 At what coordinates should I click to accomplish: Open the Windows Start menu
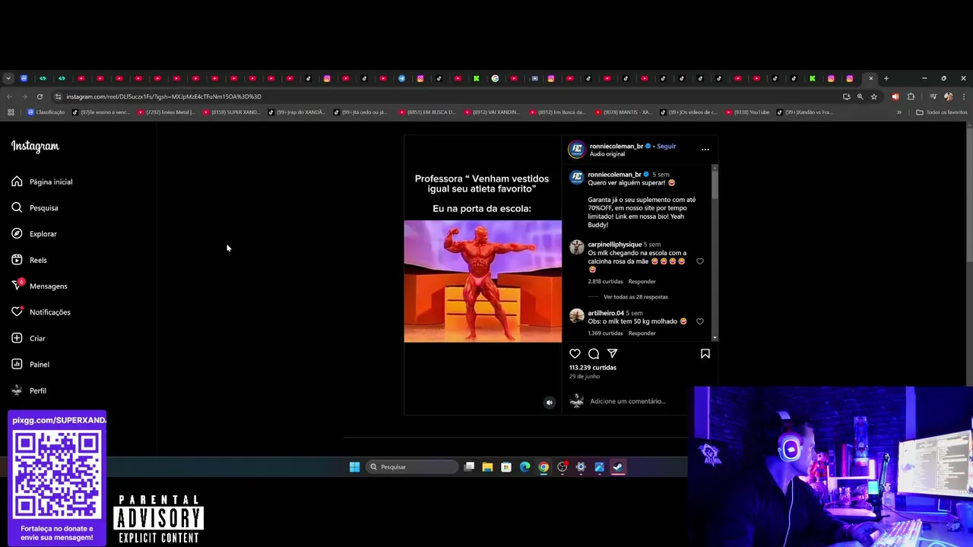point(354,467)
